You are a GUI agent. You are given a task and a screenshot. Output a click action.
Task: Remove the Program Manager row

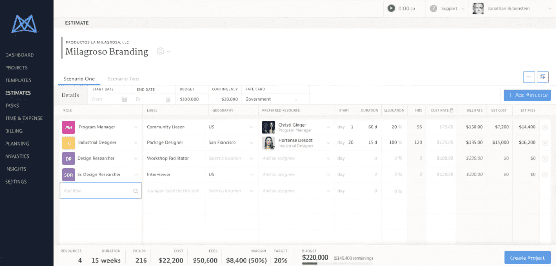tap(545, 127)
